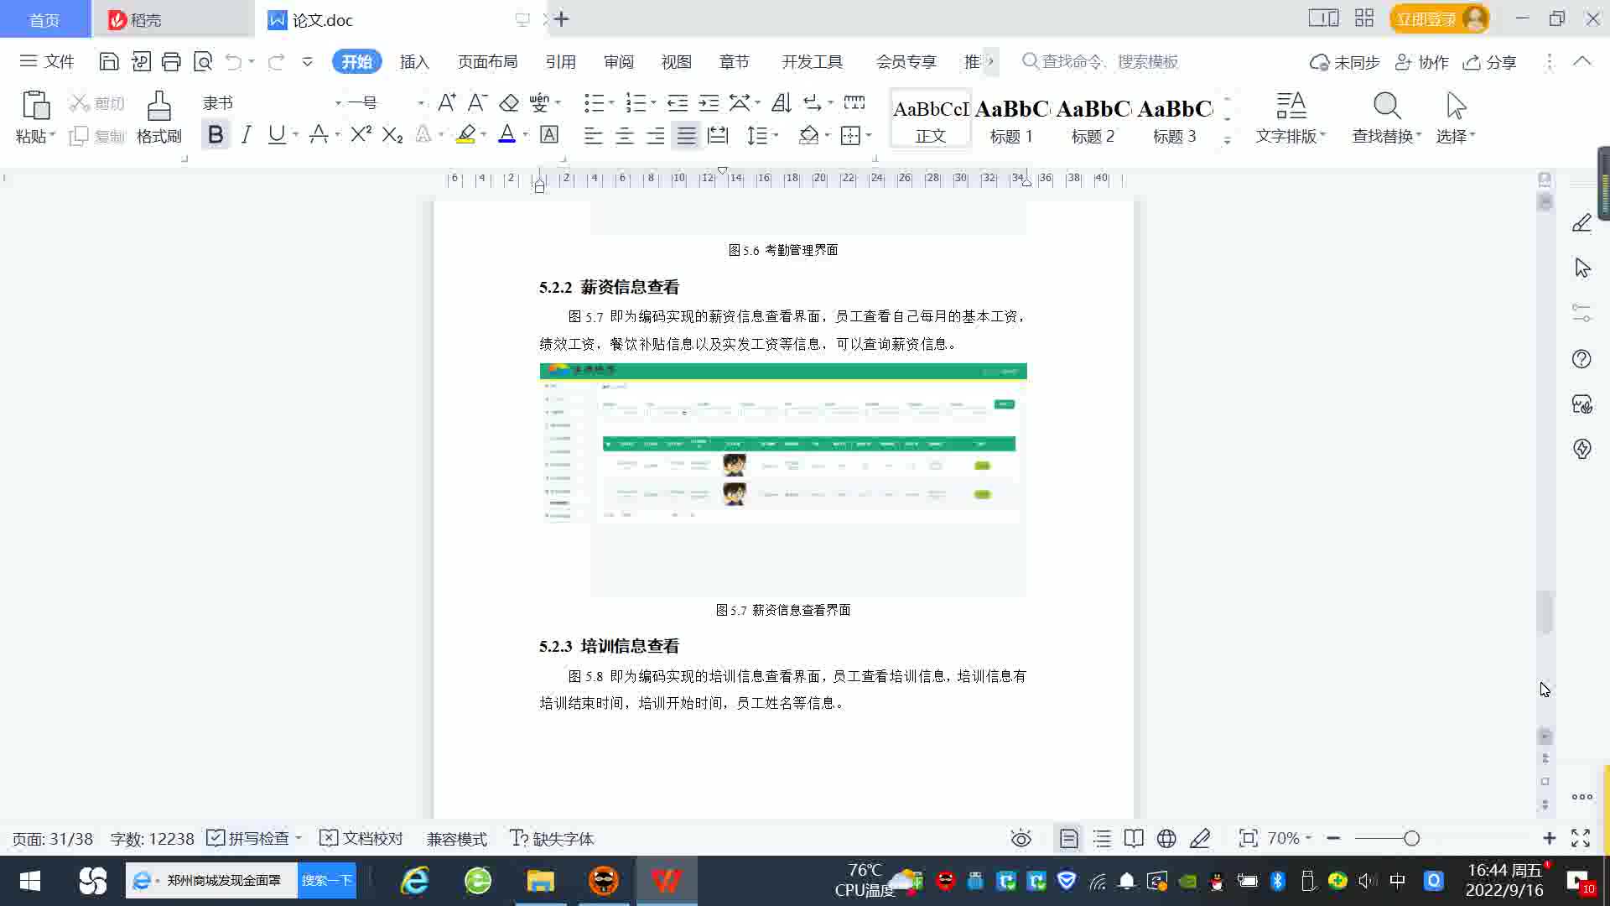Image resolution: width=1610 pixels, height=906 pixels.
Task: Toggle Italic formatting
Action: tap(246, 134)
